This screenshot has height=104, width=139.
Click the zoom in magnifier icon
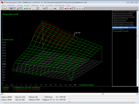32,9
